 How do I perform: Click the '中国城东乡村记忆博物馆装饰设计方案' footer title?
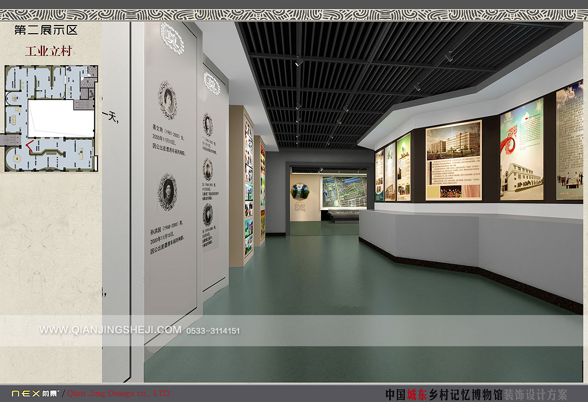coord(476,394)
